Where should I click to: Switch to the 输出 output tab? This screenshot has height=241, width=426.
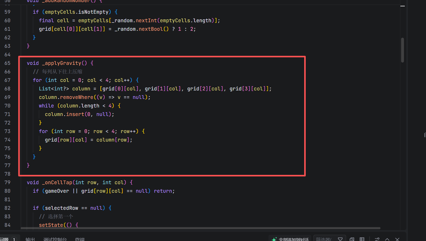tap(30, 239)
